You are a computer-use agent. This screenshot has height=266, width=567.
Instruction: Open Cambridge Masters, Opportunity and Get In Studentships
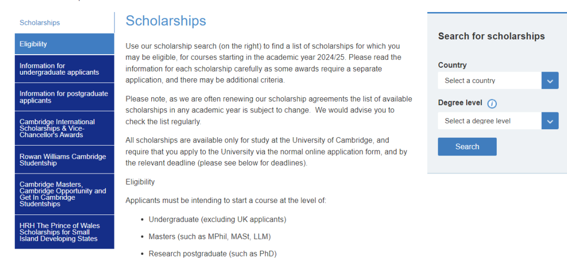click(65, 194)
